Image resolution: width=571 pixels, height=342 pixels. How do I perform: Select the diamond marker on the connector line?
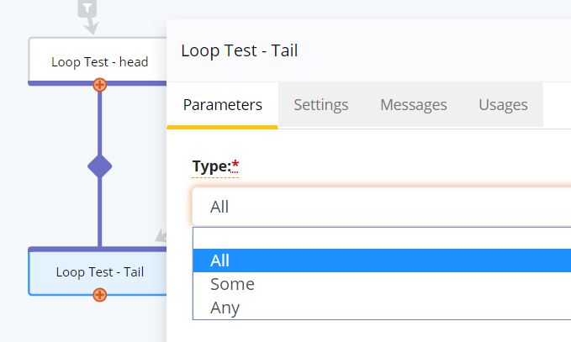coord(99,166)
